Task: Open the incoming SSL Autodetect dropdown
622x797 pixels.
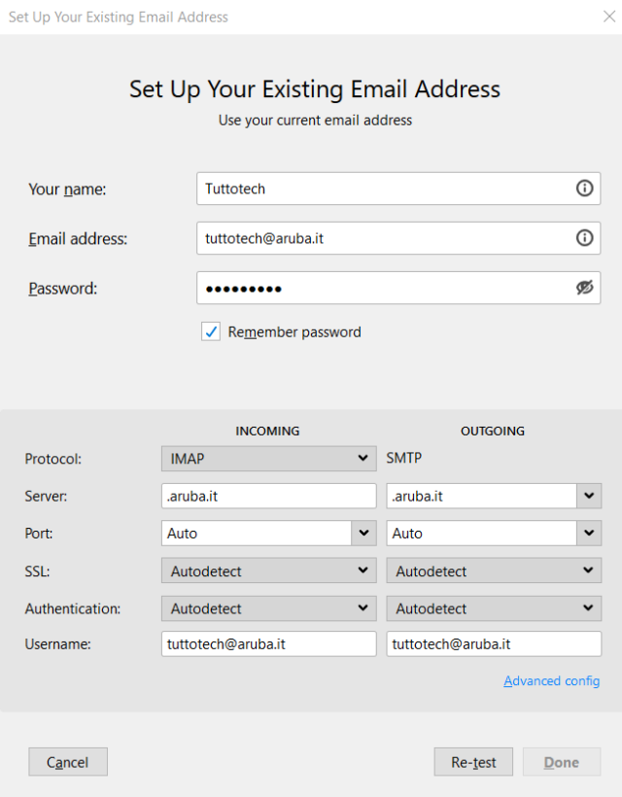Action: pyautogui.click(x=268, y=572)
